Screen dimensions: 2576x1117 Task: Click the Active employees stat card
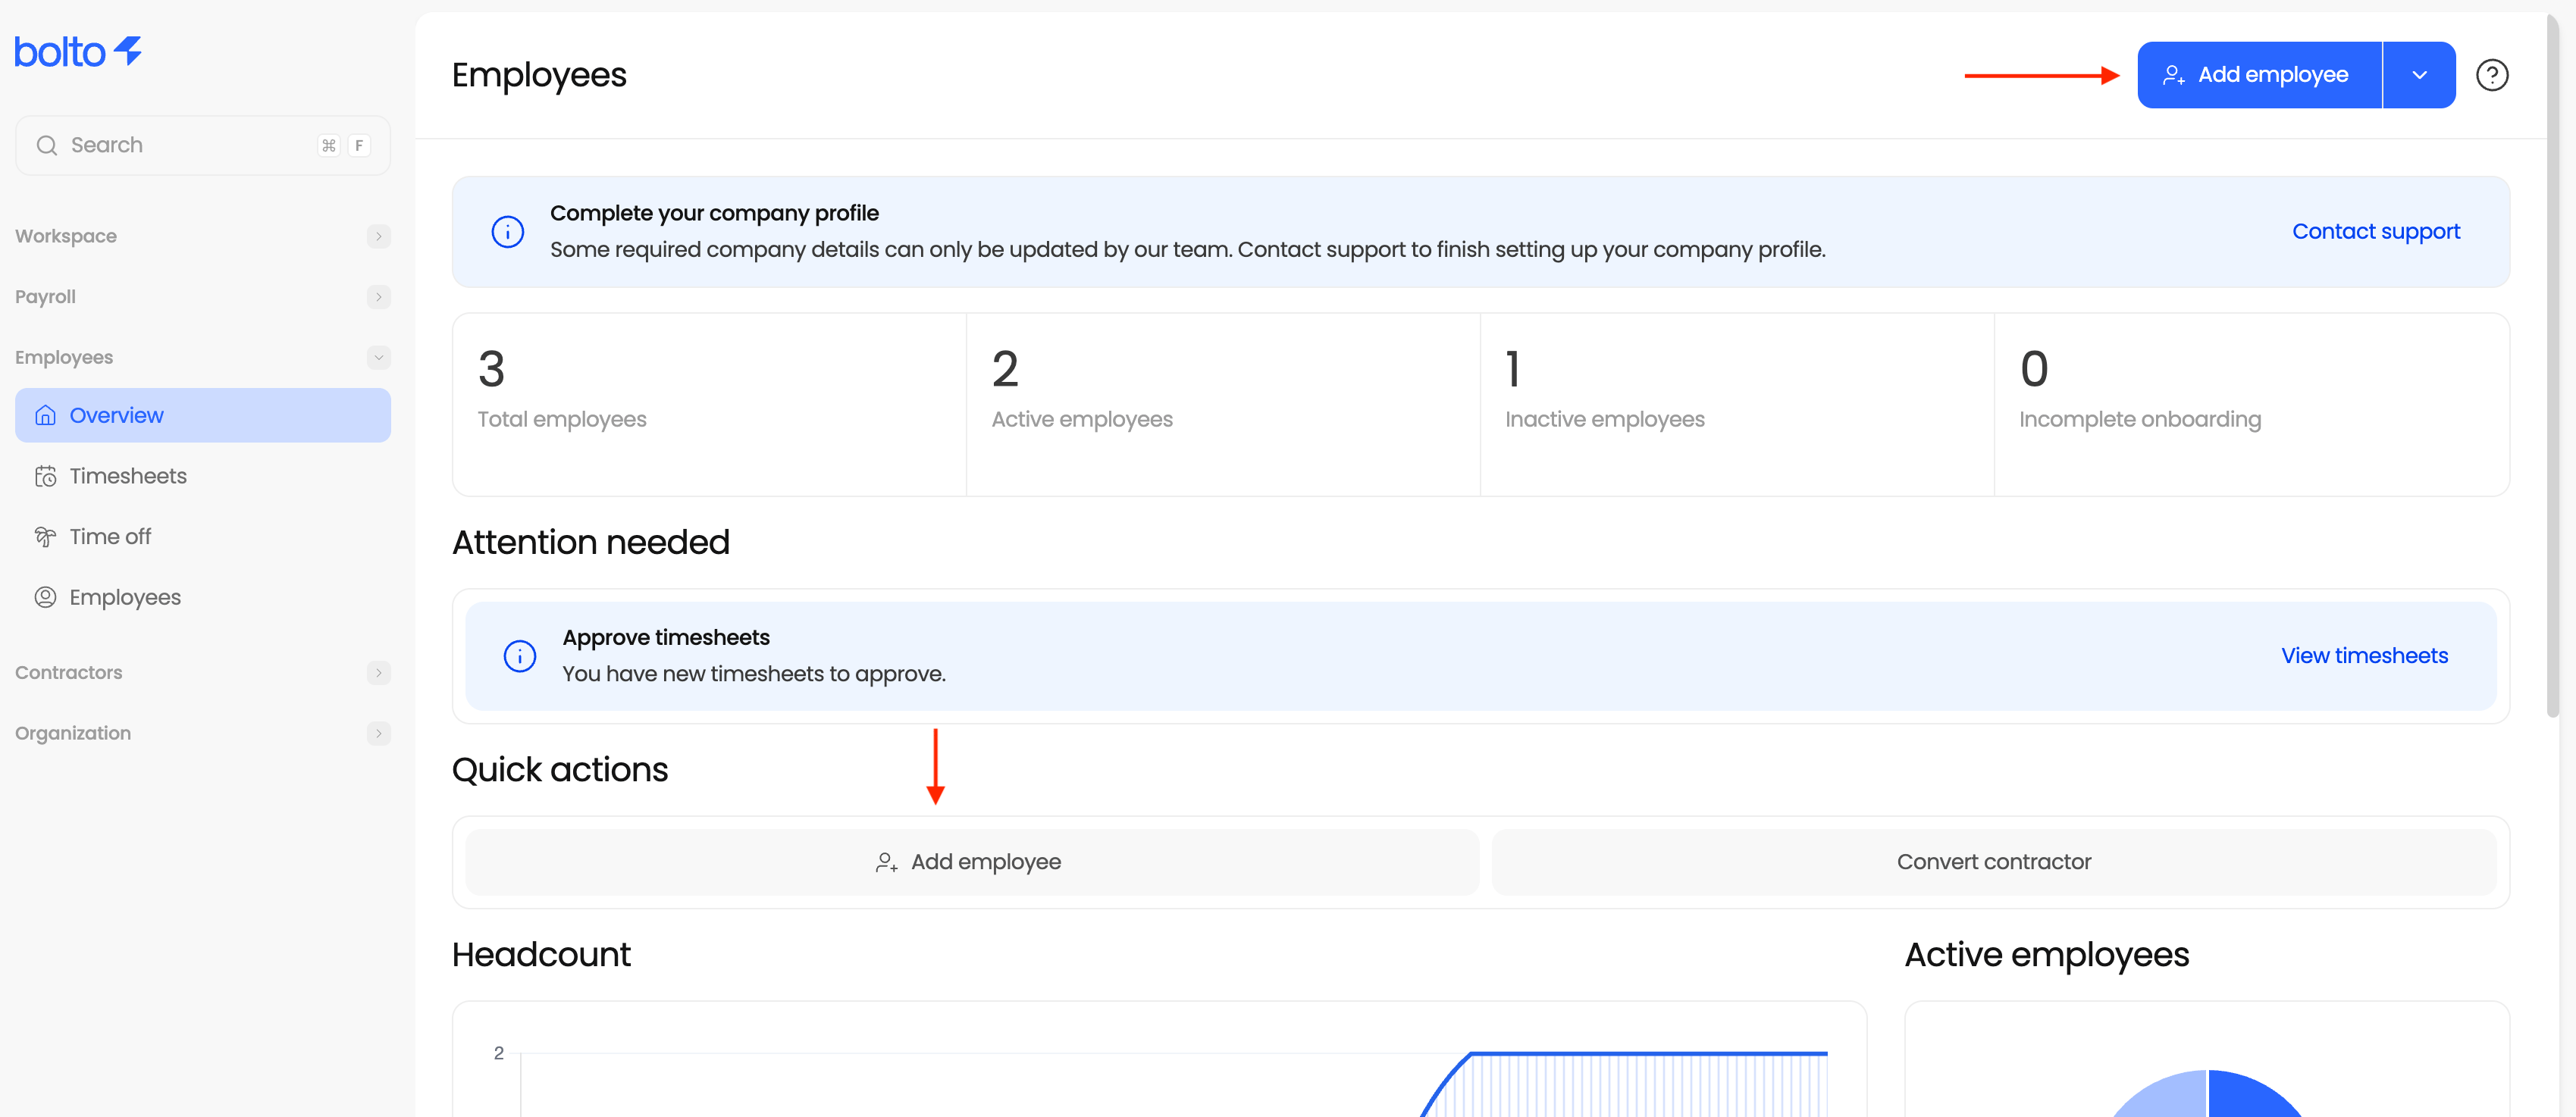pyautogui.click(x=1223, y=405)
